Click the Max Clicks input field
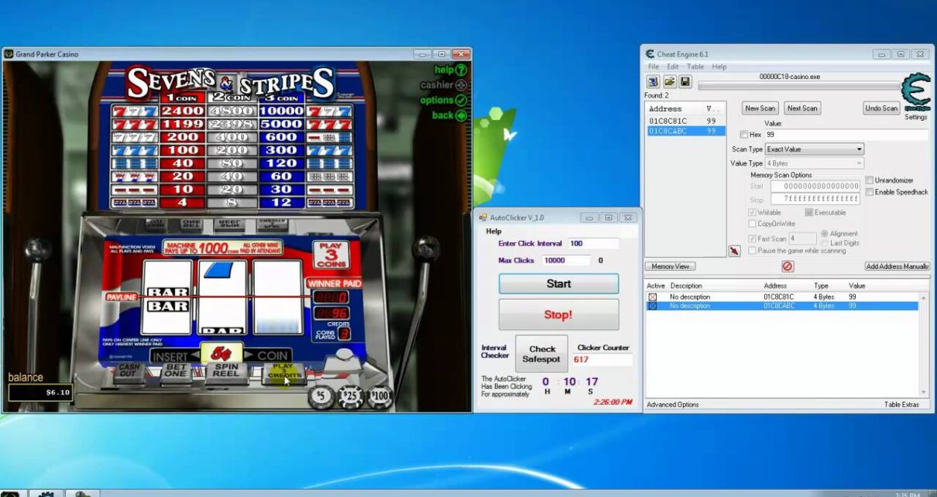 tap(567, 261)
